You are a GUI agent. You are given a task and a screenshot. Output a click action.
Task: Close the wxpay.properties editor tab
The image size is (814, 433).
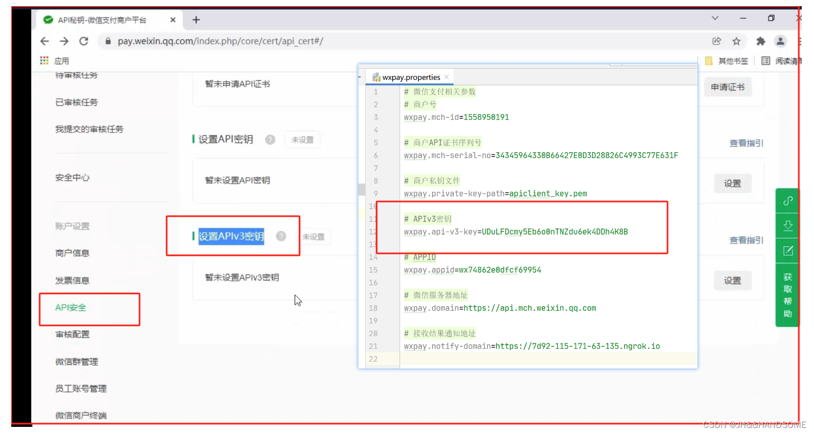point(446,77)
